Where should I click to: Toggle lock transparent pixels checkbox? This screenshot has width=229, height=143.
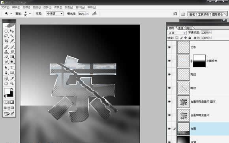(177, 38)
